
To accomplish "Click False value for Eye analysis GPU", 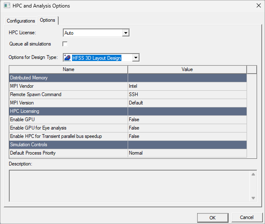I will click(187, 128).
